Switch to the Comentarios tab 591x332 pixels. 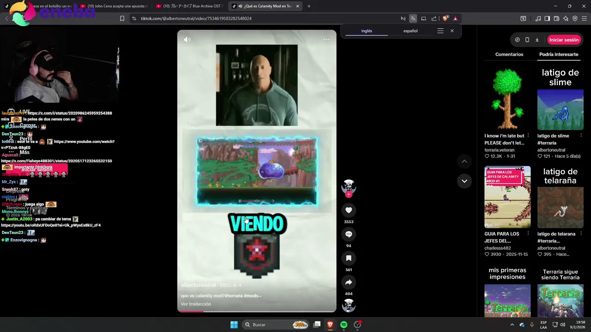pyautogui.click(x=509, y=54)
